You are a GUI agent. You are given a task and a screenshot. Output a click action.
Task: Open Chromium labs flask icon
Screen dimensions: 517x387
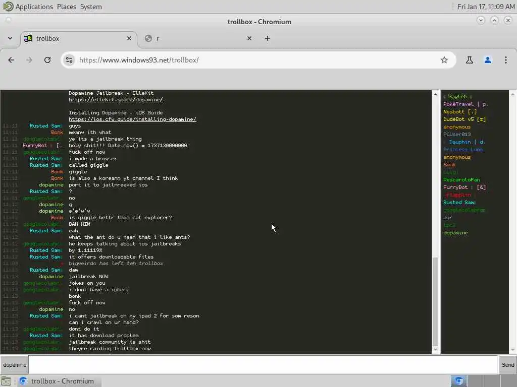[470, 60]
